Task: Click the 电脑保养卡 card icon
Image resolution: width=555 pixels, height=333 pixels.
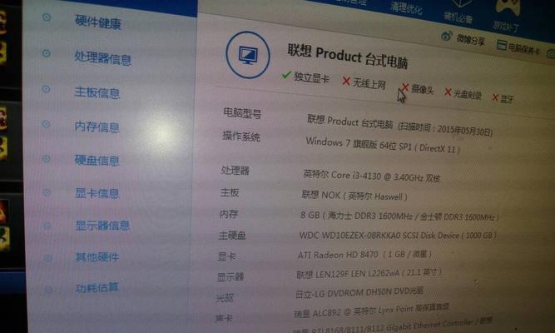Action: (x=502, y=45)
